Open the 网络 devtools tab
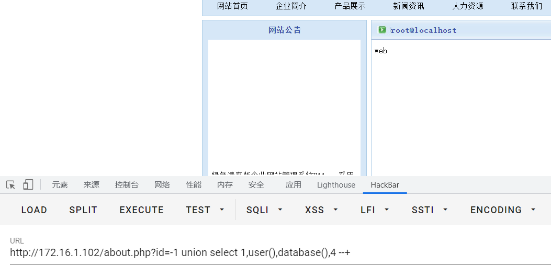 pos(162,185)
